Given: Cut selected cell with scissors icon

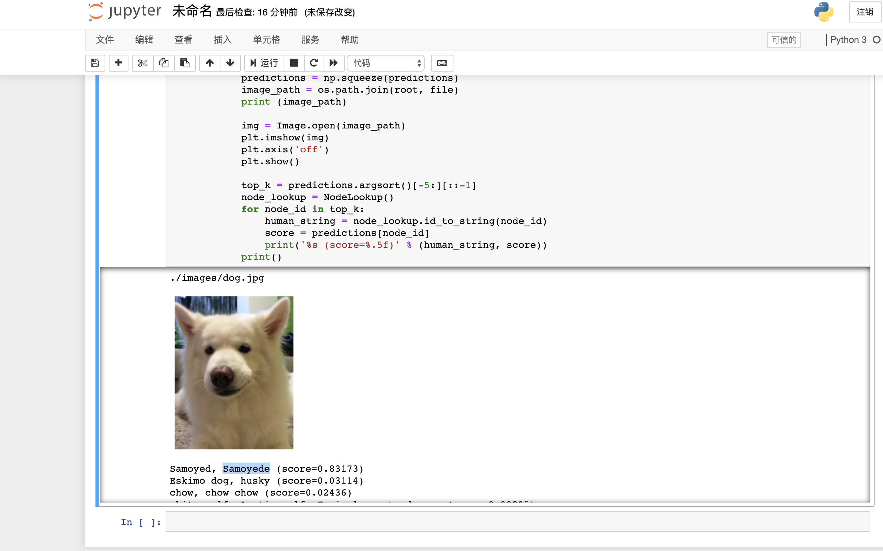Looking at the screenshot, I should 142,63.
